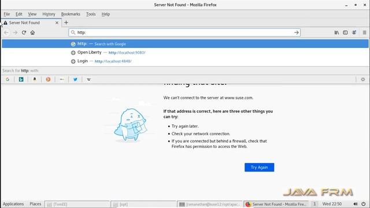The image size is (370, 208).
Task: Open the Bookmarks menu
Action: [71, 14]
